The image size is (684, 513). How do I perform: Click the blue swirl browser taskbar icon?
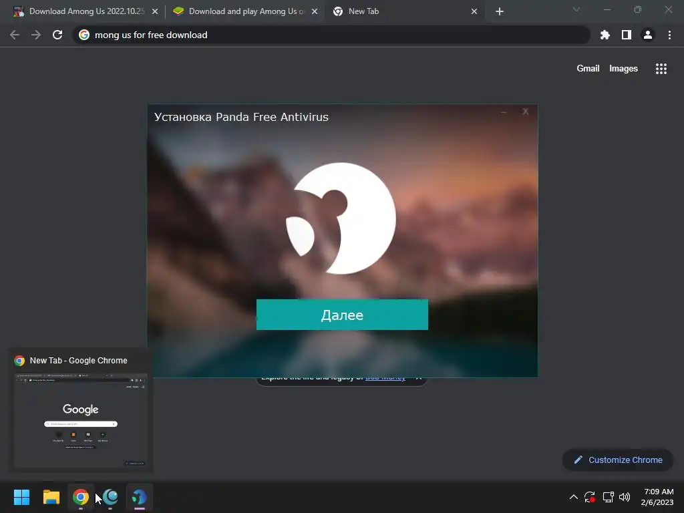[x=110, y=497]
